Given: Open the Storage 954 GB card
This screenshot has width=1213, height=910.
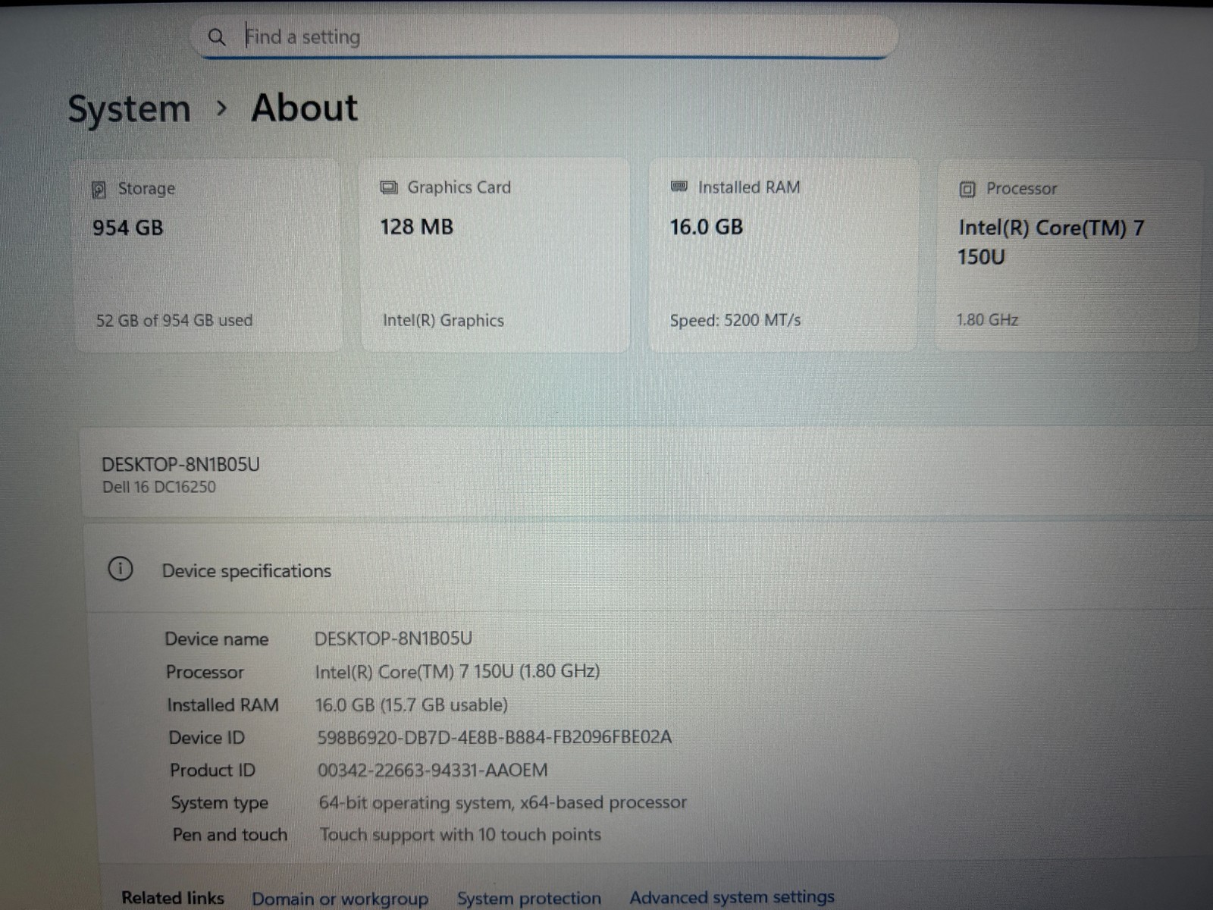Looking at the screenshot, I should [x=208, y=256].
